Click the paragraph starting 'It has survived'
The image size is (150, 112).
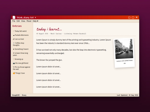click(71, 51)
